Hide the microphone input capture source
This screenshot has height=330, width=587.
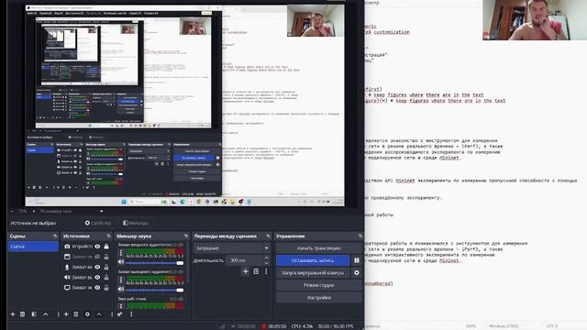click(98, 267)
